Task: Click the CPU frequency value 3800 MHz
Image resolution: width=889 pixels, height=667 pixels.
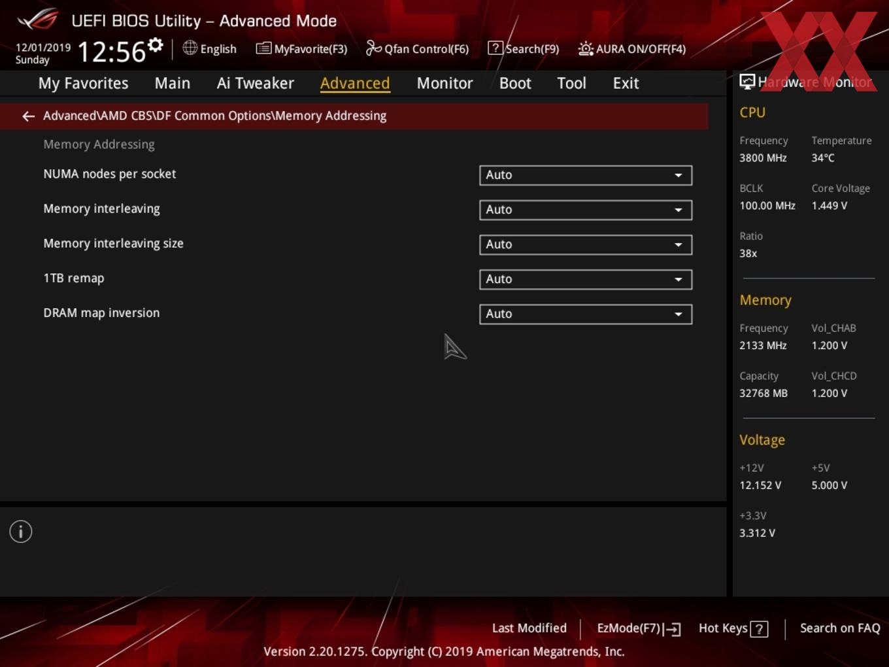Action: [x=763, y=158]
